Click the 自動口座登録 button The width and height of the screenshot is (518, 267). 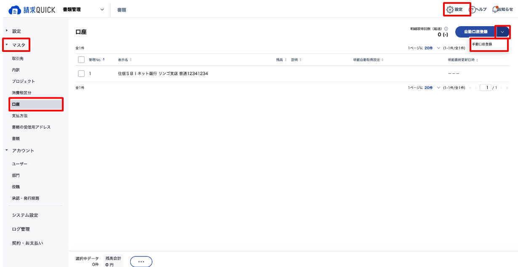click(x=475, y=32)
